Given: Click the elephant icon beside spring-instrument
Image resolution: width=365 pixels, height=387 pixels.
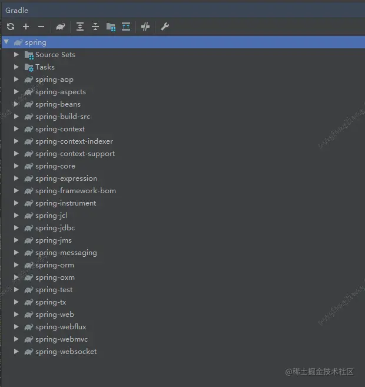Looking at the screenshot, I should pos(29,203).
